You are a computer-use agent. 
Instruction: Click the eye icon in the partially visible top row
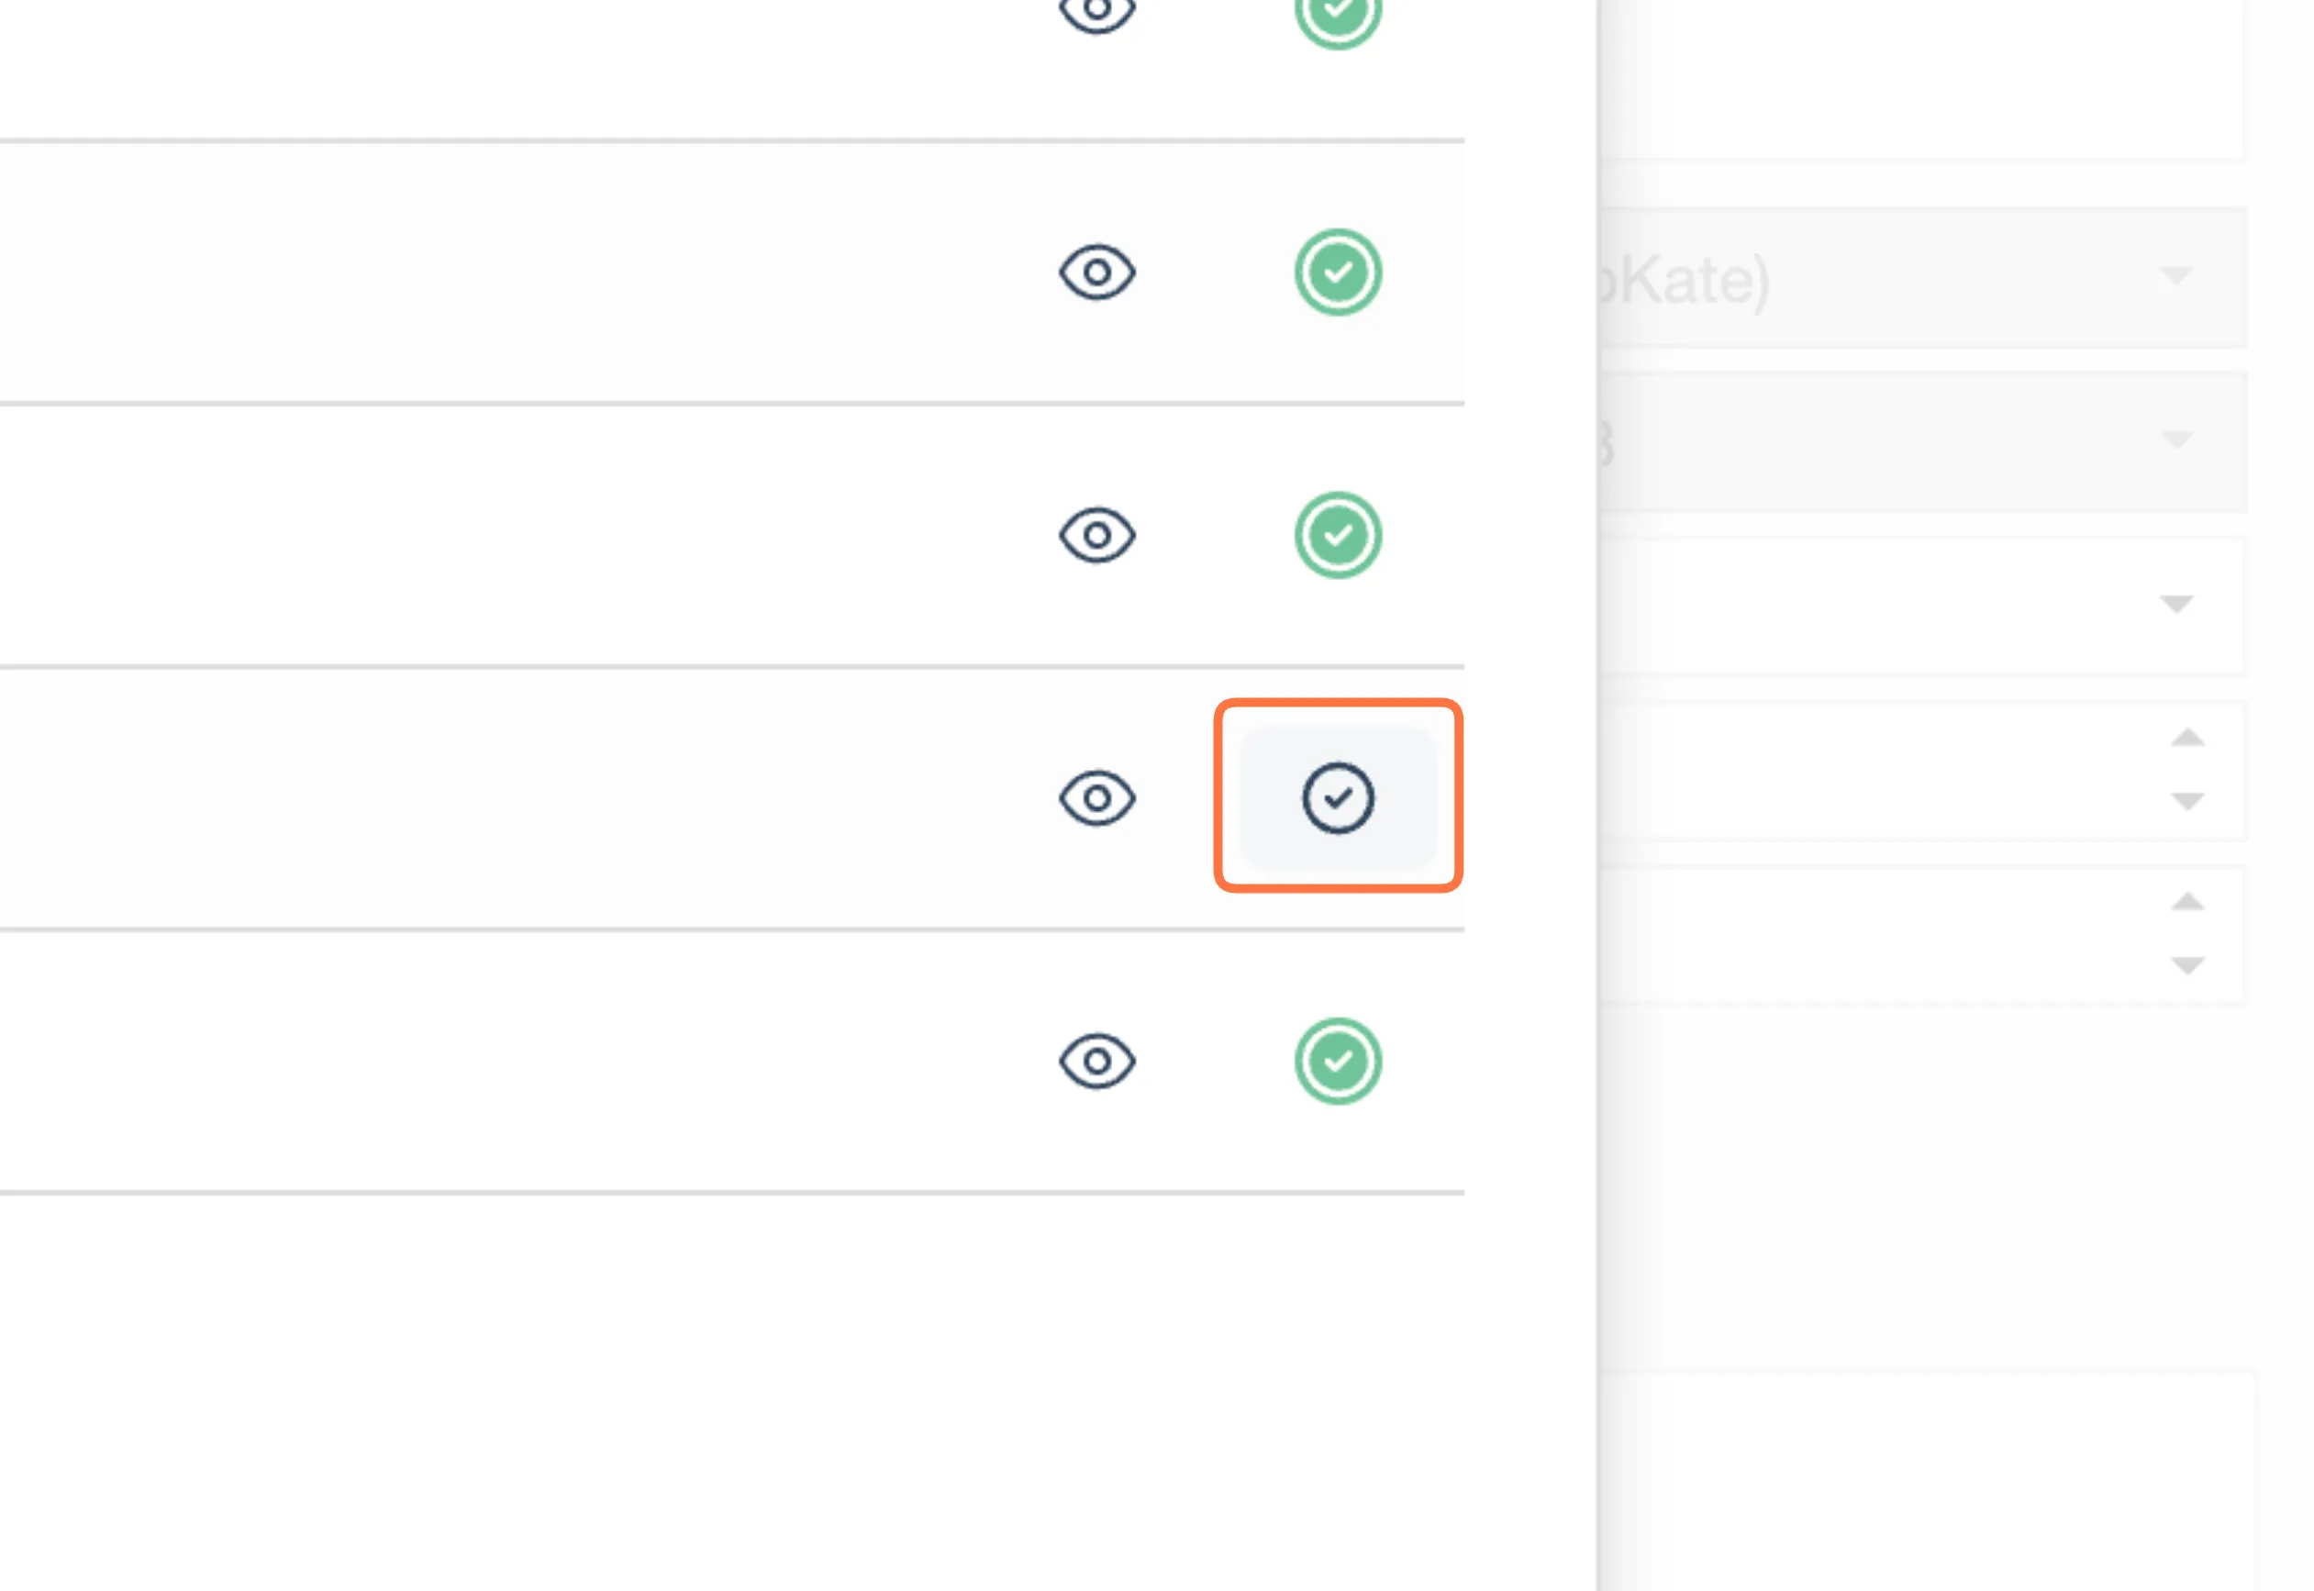pyautogui.click(x=1096, y=12)
